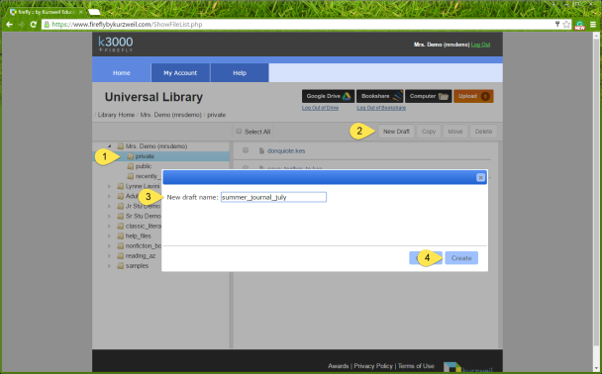Collapse the Mrs. Demo (mrsdemo) folder

[x=110, y=146]
